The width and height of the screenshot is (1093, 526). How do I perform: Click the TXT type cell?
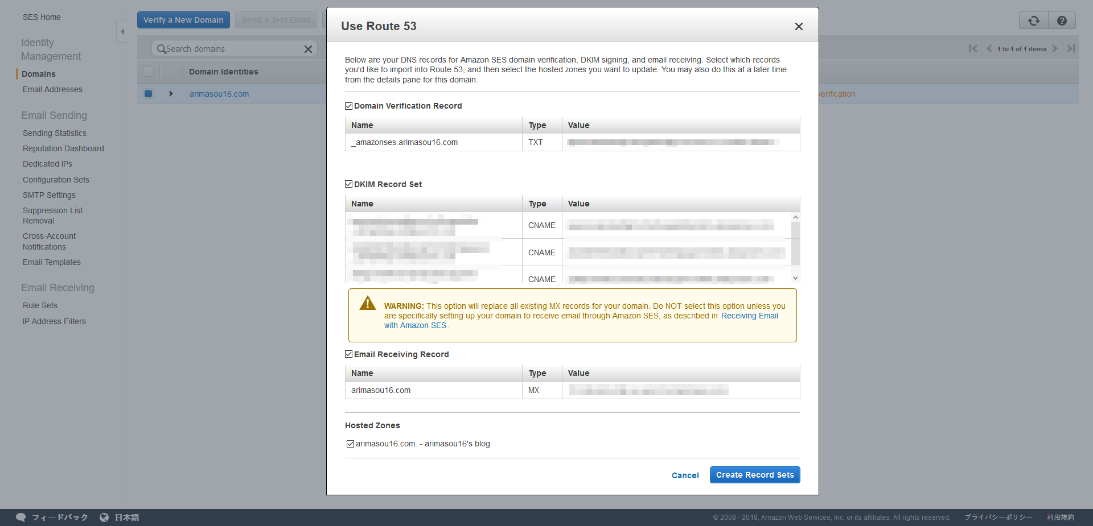pos(541,142)
